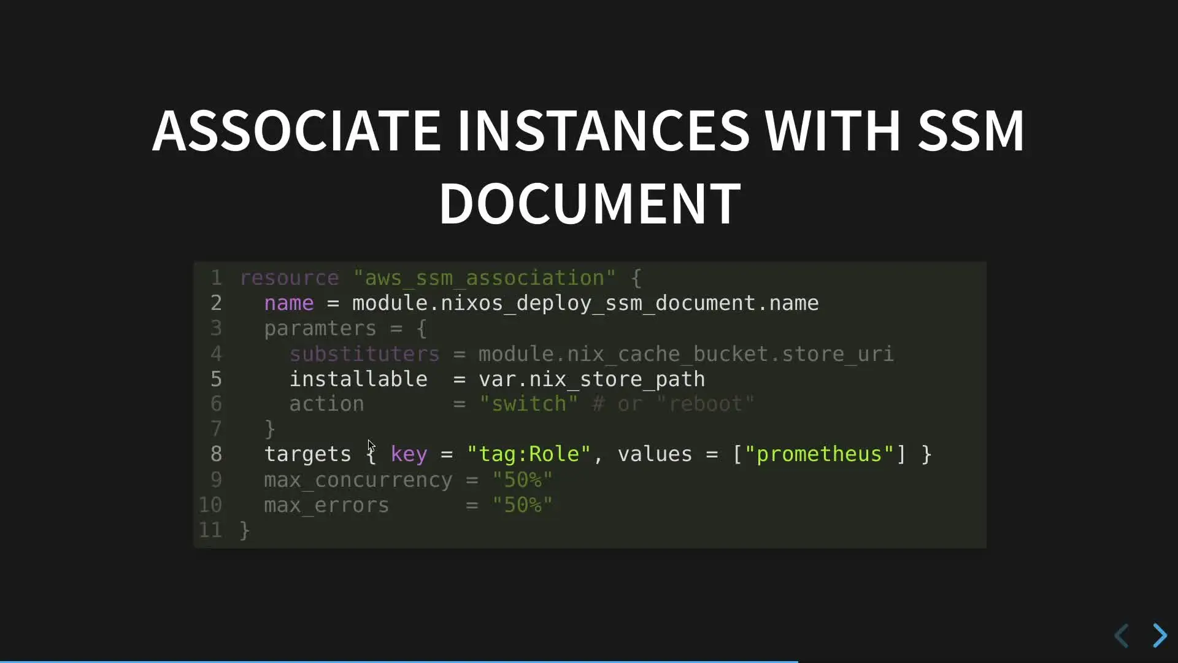Click 'module.nixos_deploy_ssm_document.name' value
Viewport: 1178px width, 663px height.
point(585,303)
